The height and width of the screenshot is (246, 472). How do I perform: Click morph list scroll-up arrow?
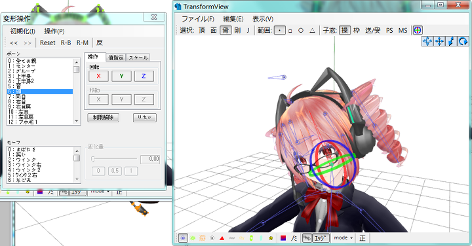point(77,150)
